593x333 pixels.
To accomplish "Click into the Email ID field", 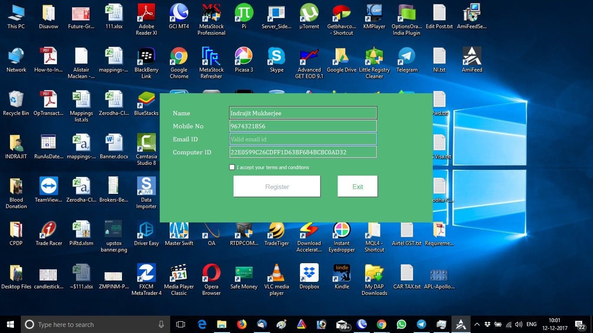I will 303,139.
